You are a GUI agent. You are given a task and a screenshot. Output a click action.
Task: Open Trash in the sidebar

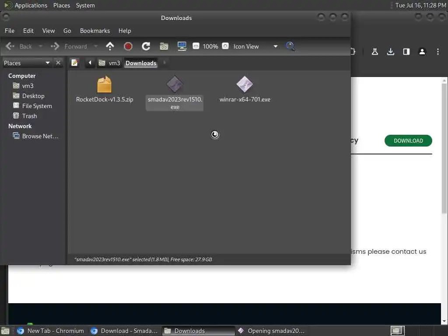(x=25, y=115)
